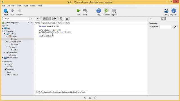Open the Edit menu
This screenshot has height=101, width=180.
coord(8,6)
